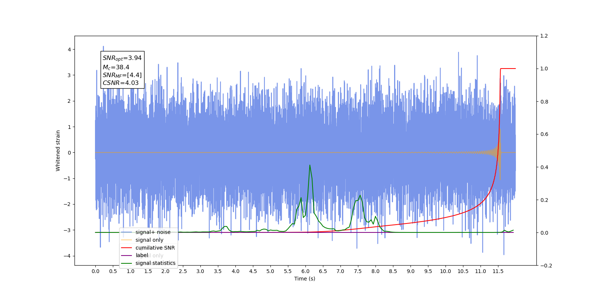Click the green peak near 7.5 seconds

(360, 196)
